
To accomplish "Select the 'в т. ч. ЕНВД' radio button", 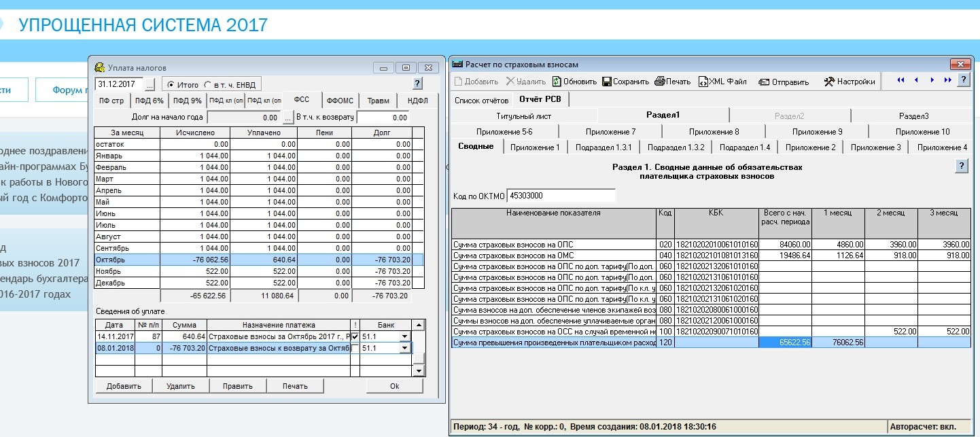I will 208,85.
